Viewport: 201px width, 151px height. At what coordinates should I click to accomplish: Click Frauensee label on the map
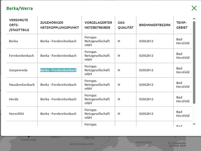(144, 143)
